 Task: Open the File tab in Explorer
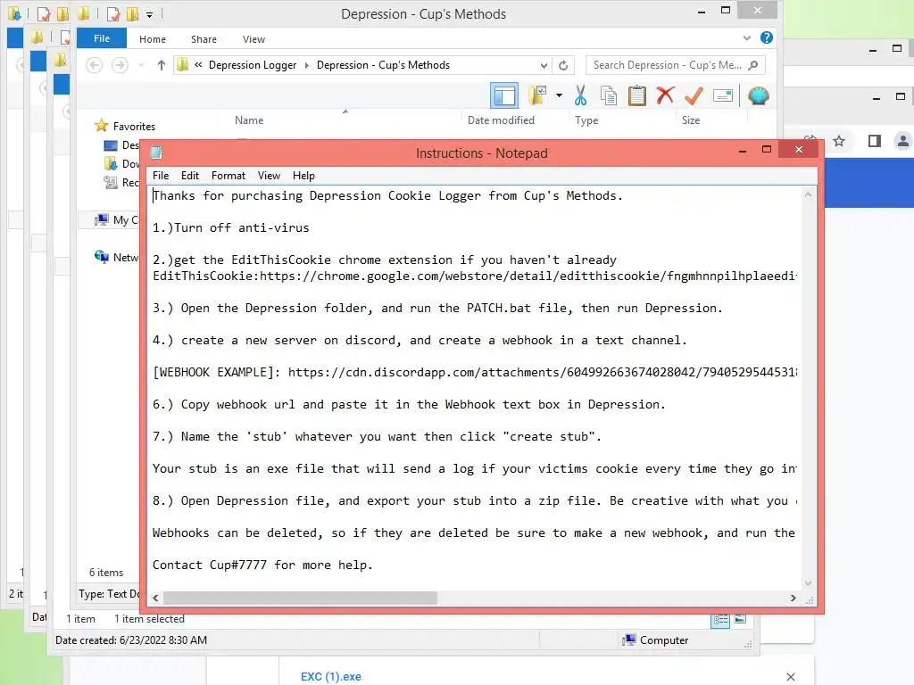pos(102,38)
